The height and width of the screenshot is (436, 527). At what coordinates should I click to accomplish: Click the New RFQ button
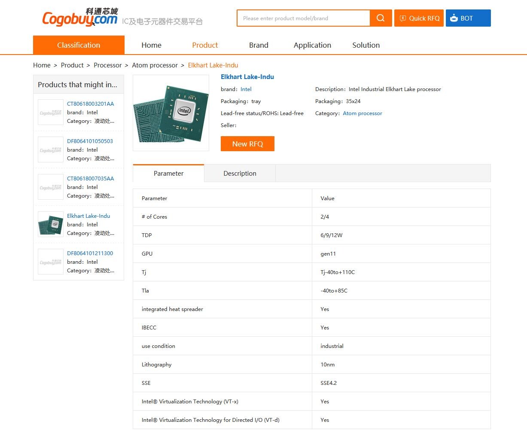pos(247,144)
